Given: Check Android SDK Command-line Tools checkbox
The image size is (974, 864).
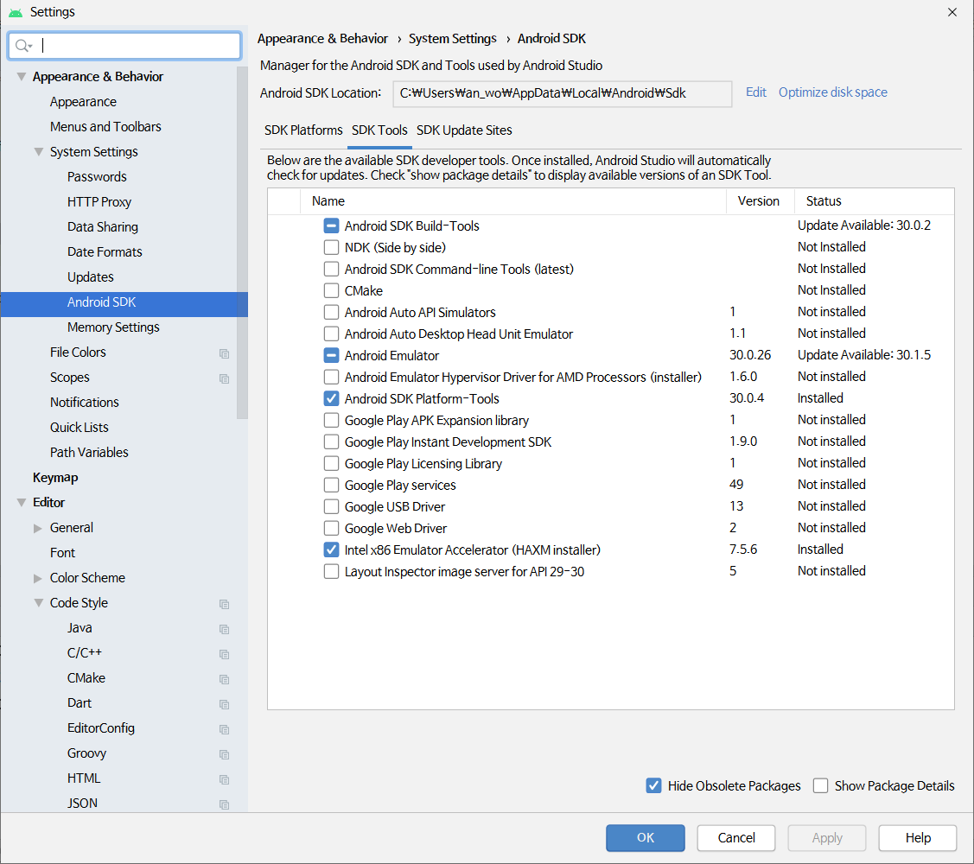Looking at the screenshot, I should pyautogui.click(x=331, y=269).
